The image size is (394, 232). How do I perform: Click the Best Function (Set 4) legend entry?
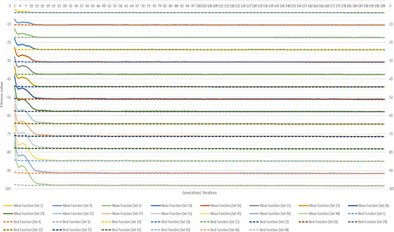[22, 222]
